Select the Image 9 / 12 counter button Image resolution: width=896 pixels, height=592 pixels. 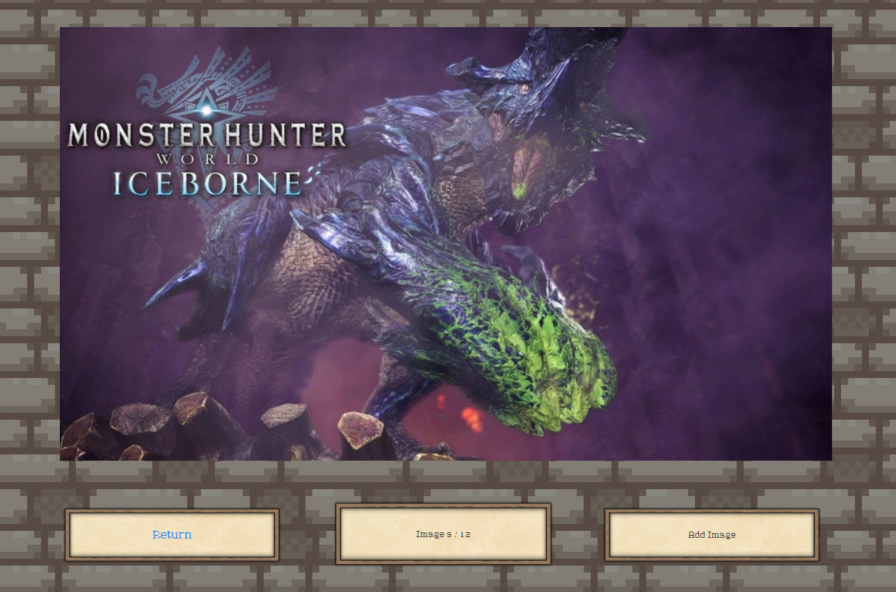443,534
